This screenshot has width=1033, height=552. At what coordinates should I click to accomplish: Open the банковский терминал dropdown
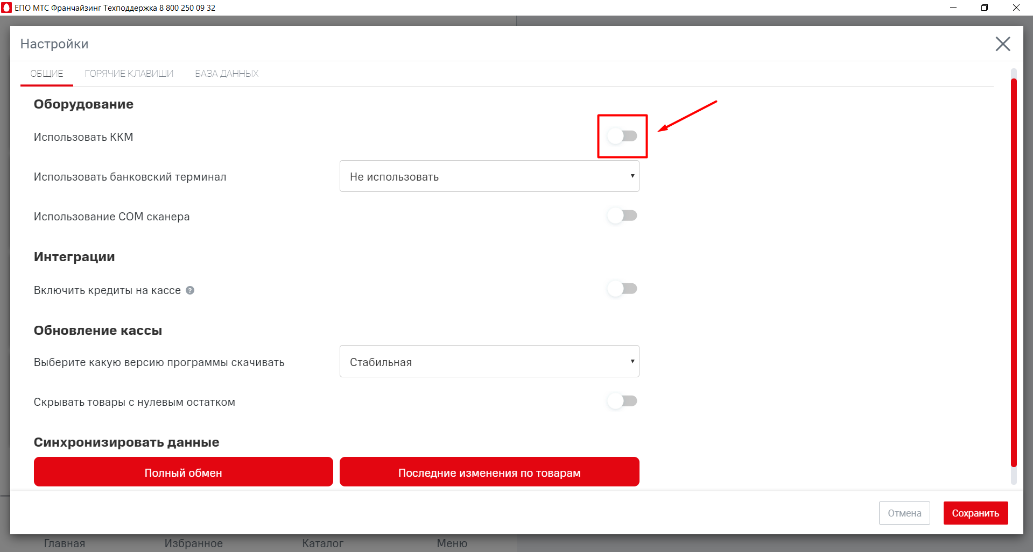pyautogui.click(x=489, y=176)
